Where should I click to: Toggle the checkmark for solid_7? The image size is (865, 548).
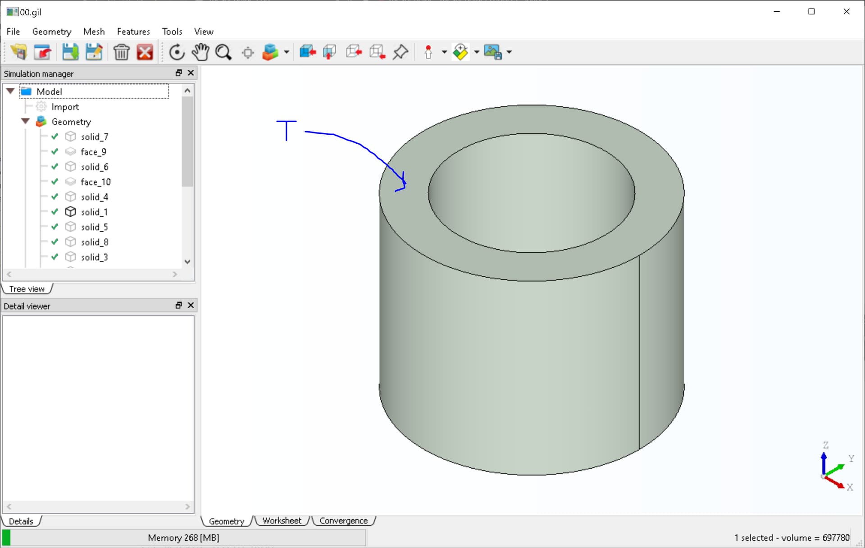(55, 137)
